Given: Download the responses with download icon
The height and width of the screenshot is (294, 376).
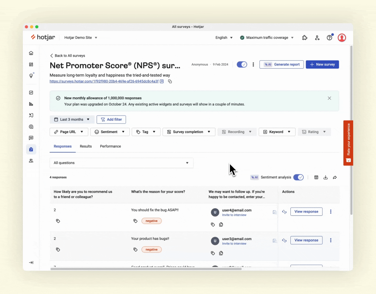Looking at the screenshot, I should pos(326,177).
